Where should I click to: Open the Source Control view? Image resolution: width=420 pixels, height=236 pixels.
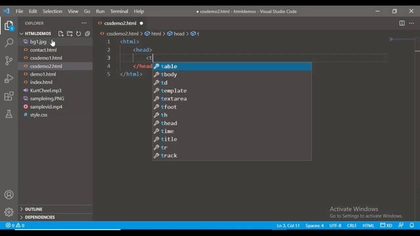9,61
